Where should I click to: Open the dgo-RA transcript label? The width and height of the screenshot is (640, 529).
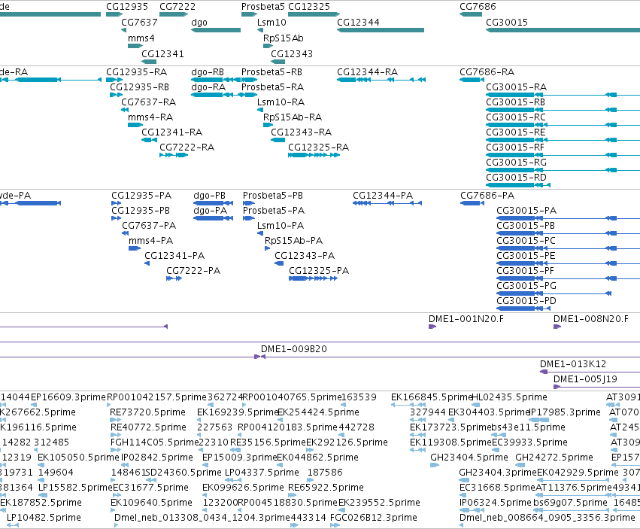[208, 87]
